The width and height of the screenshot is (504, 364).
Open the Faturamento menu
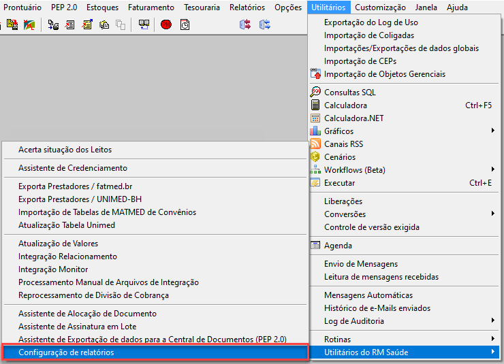[151, 7]
